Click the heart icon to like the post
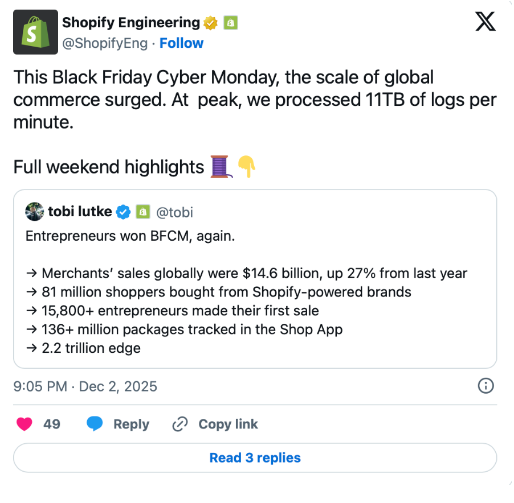This screenshot has width=514, height=503. 24,424
